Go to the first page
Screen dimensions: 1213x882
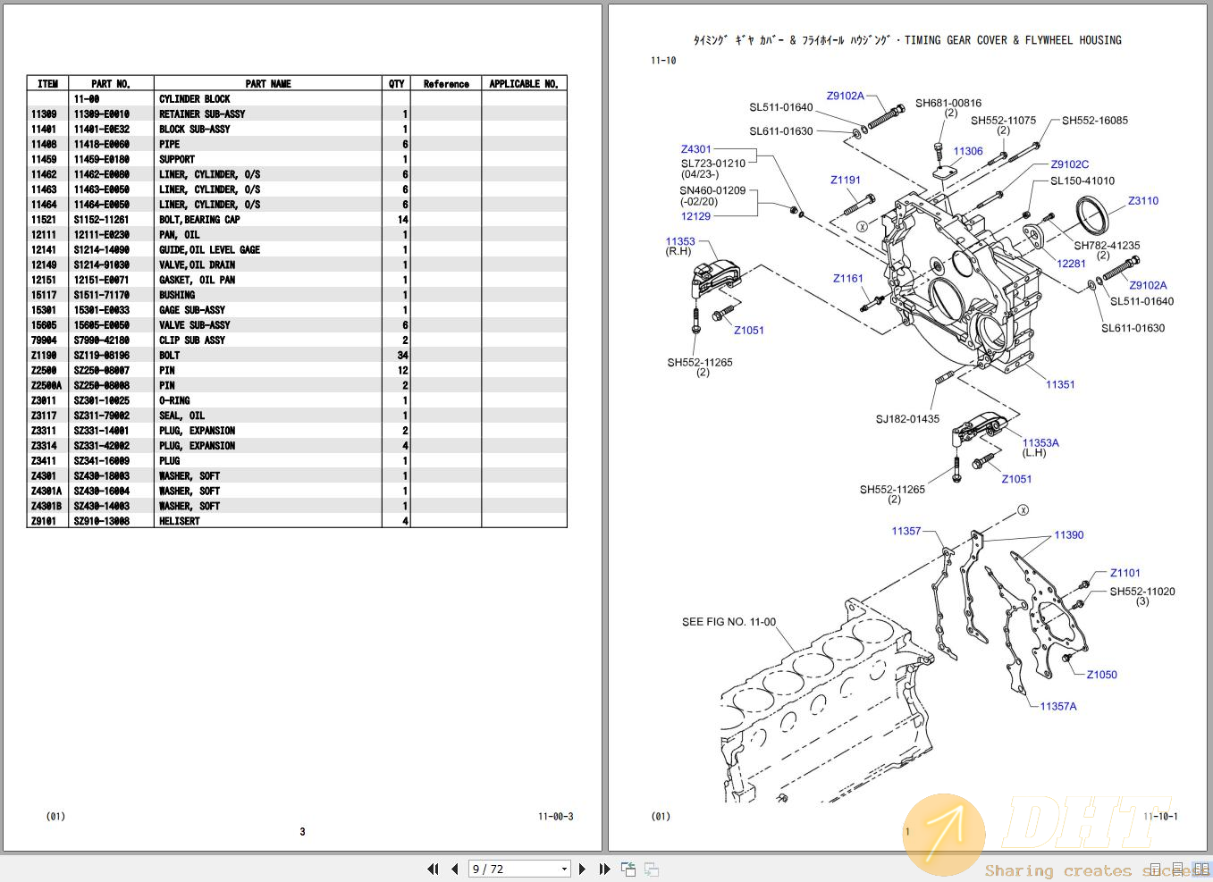[434, 869]
